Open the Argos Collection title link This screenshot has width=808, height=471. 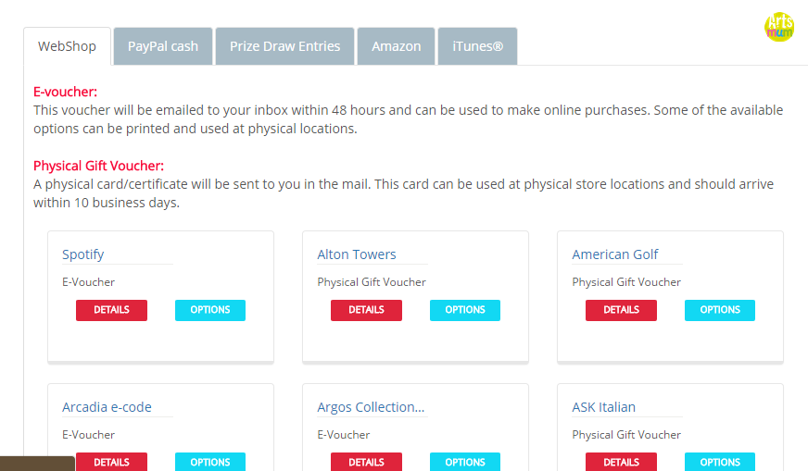(371, 407)
